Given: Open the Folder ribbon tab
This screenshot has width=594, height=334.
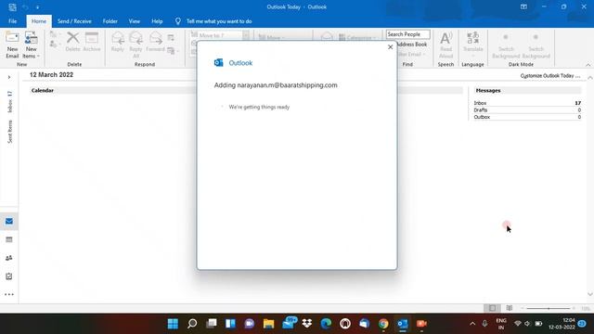Looking at the screenshot, I should 110,21.
